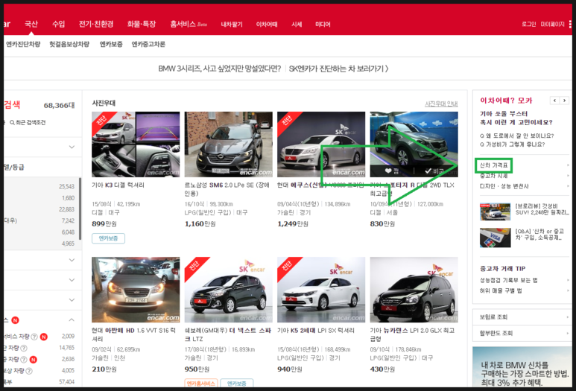
Task: Open 사진우대 안내 link
Action: [x=441, y=104]
